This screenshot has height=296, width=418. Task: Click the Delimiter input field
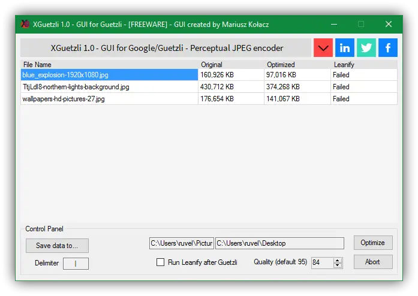click(76, 264)
